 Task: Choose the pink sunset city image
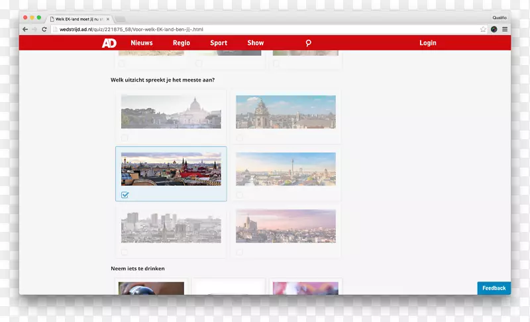pos(286,226)
